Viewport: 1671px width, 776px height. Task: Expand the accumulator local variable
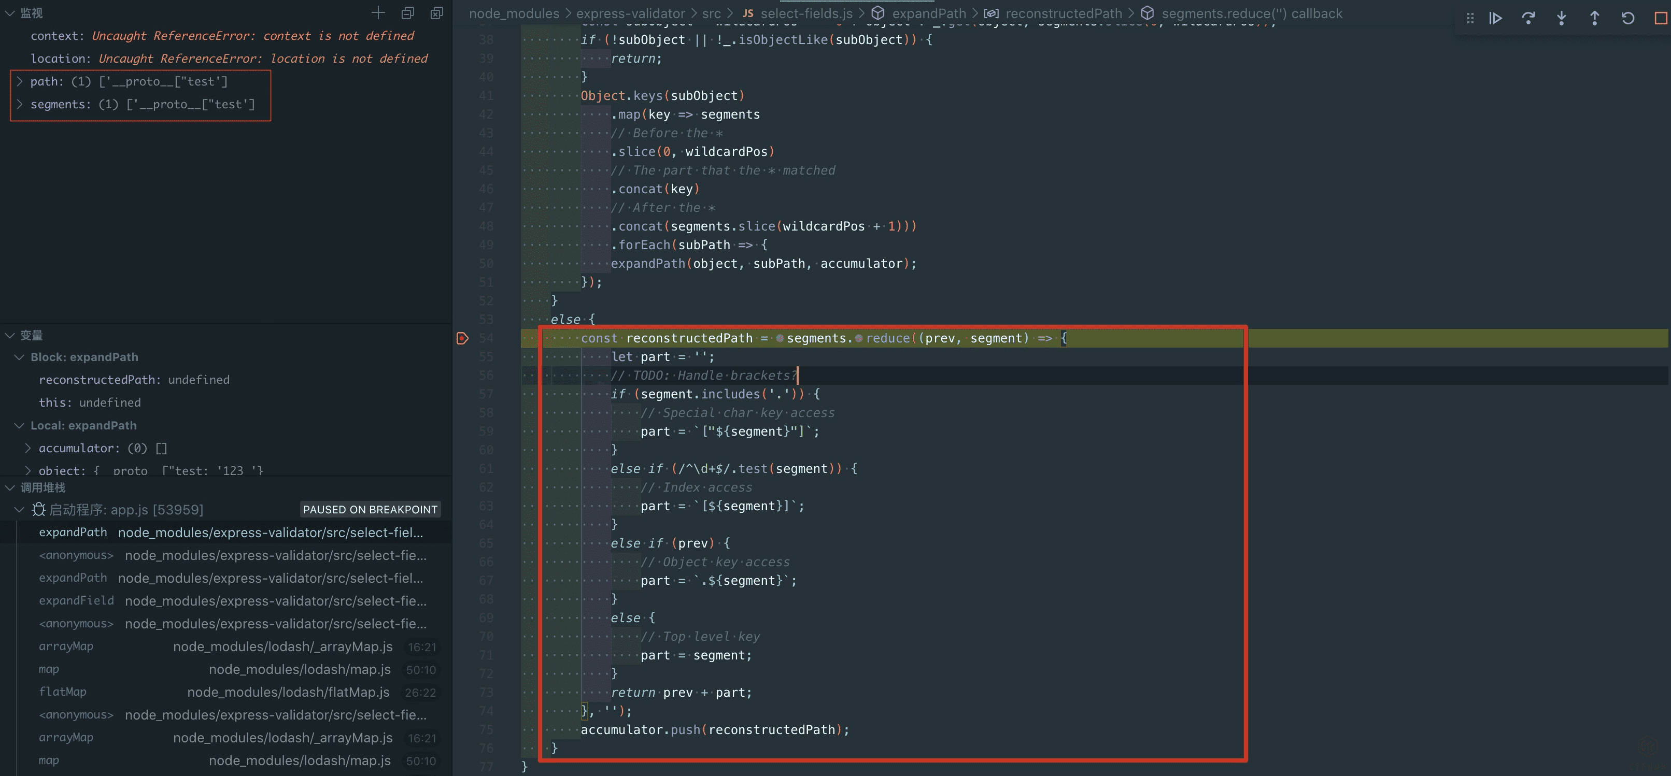click(28, 448)
